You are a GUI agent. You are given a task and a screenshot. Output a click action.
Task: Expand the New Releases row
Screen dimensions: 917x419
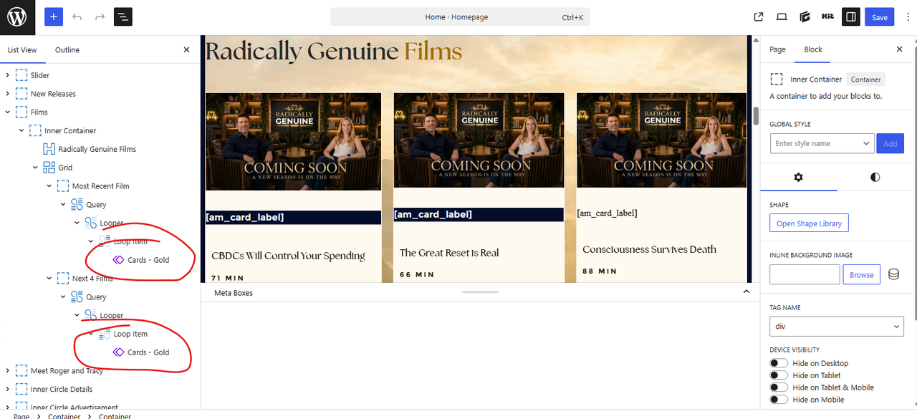[8, 94]
